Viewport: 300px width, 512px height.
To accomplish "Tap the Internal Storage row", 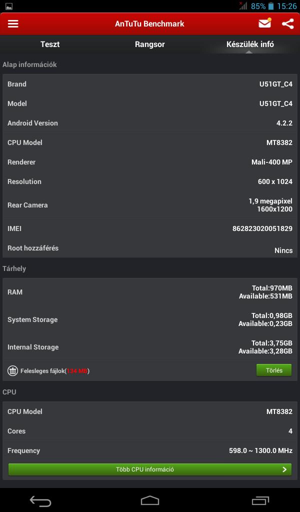I will click(150, 347).
